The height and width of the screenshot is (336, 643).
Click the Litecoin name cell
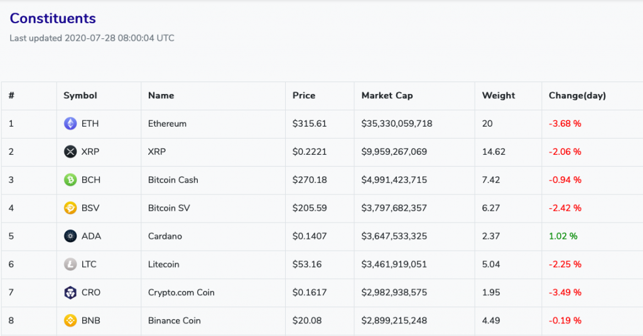point(164,265)
